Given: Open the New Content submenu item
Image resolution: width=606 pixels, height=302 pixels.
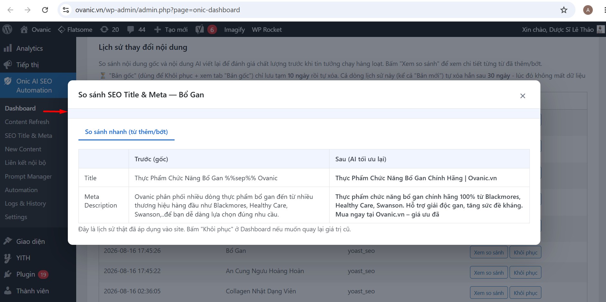Looking at the screenshot, I should pos(23,149).
